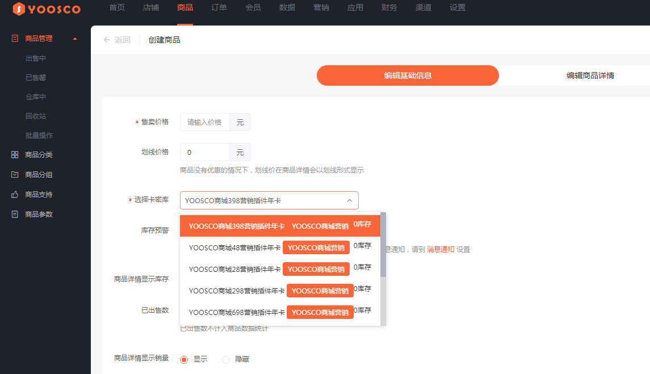Open 商品支持 in sidebar
Image resolution: width=650 pixels, height=374 pixels.
tap(39, 195)
